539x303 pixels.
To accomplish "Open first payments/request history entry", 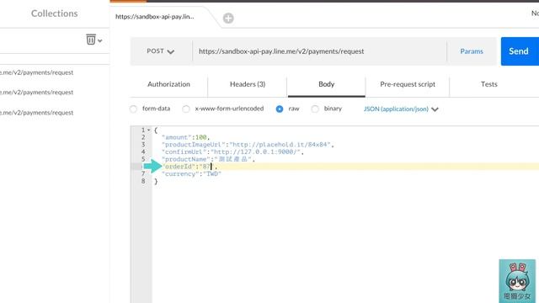I will point(37,72).
